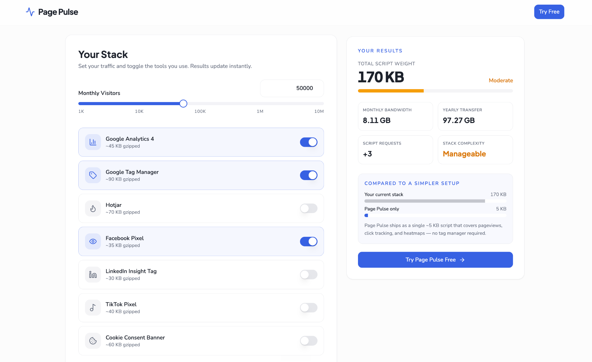592x362 pixels.
Task: Switch off the Facebook Pixel toggle
Action: point(309,241)
